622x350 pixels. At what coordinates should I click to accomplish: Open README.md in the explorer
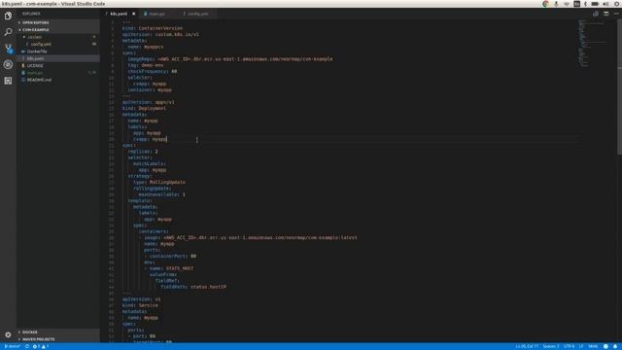click(x=58, y=80)
